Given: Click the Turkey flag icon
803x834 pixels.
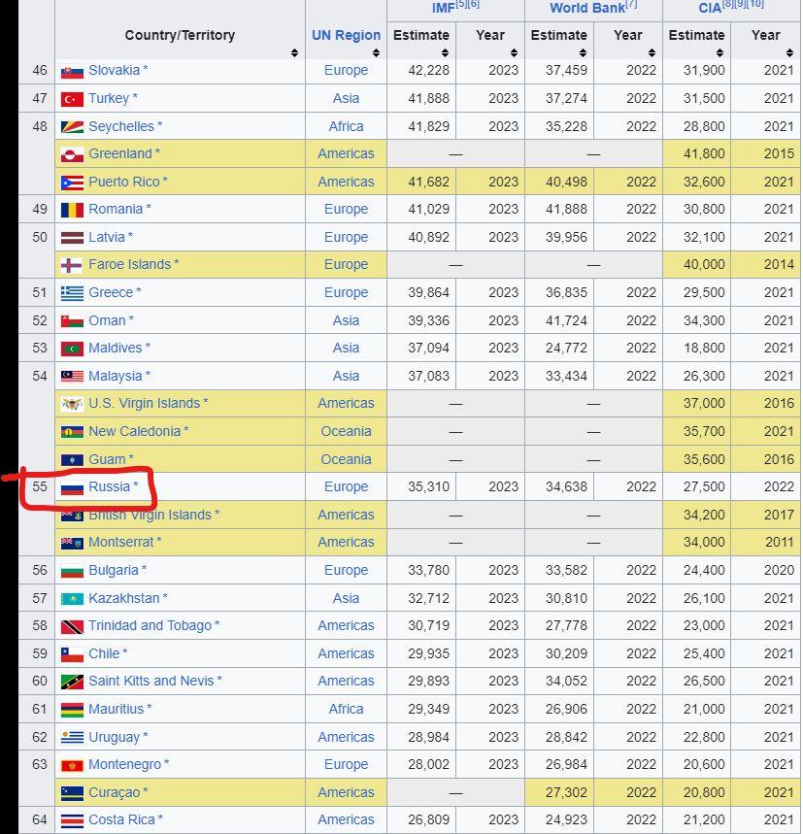Looking at the screenshot, I should tap(72, 99).
